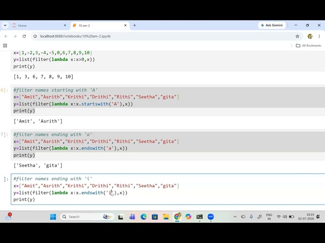
Task: Click output ['Amit', 'Asrith']
Action: click(38, 121)
